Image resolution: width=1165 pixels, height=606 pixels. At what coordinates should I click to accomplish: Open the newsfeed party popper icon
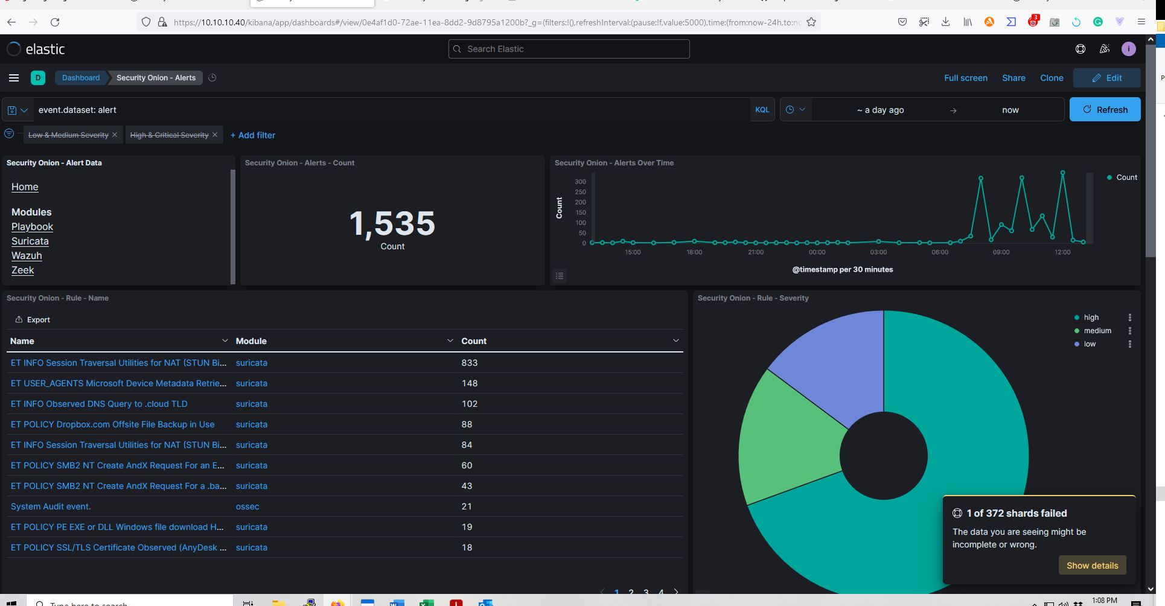click(1105, 49)
